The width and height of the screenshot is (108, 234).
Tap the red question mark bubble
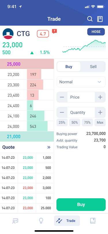coord(54,31)
